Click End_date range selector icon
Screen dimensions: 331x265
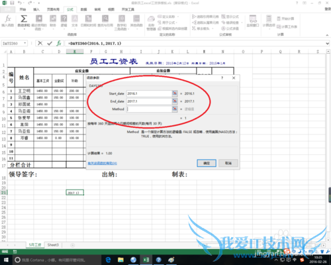click(x=175, y=101)
